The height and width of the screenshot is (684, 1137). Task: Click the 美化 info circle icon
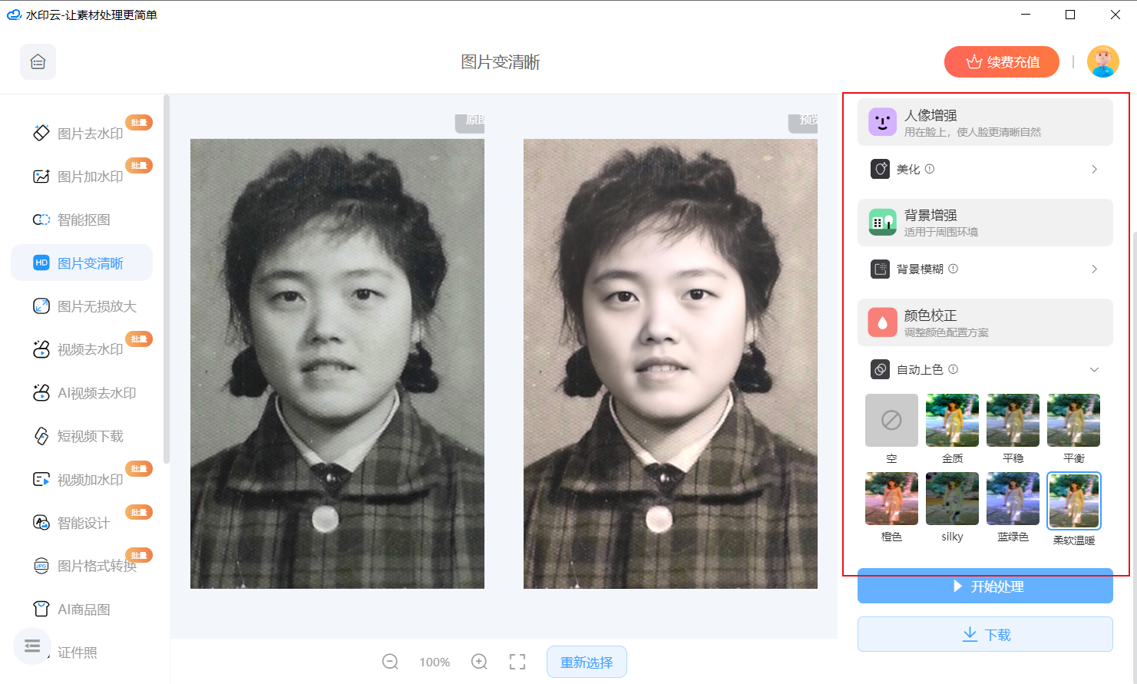tap(930, 169)
